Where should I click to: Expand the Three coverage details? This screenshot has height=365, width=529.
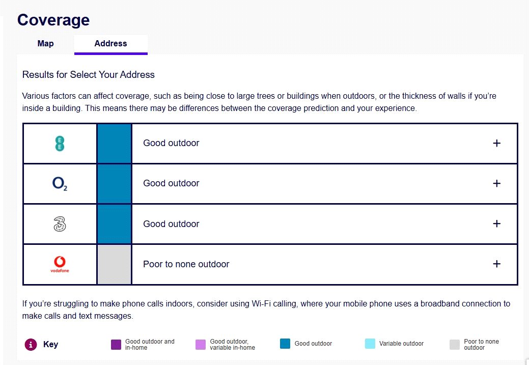497,224
